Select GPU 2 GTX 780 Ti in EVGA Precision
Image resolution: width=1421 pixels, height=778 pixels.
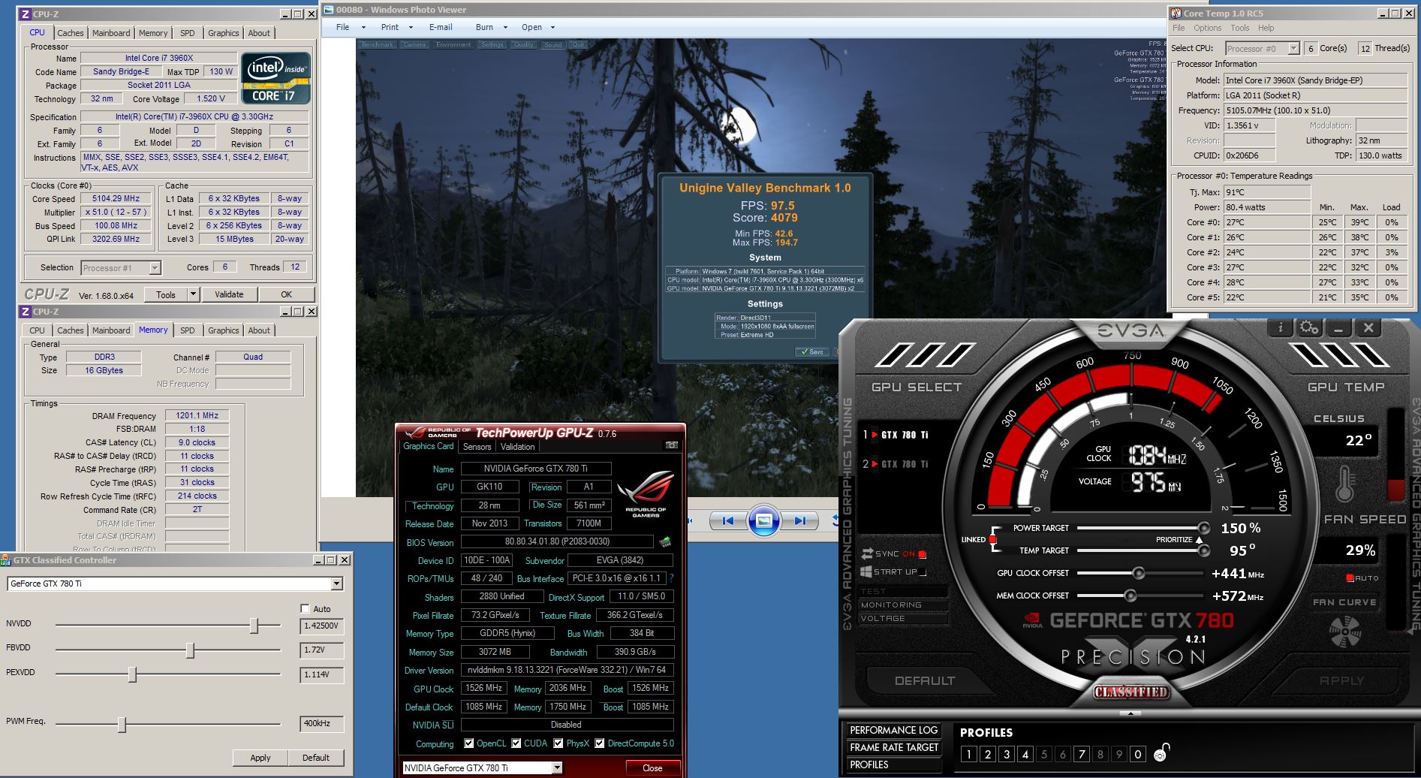897,464
